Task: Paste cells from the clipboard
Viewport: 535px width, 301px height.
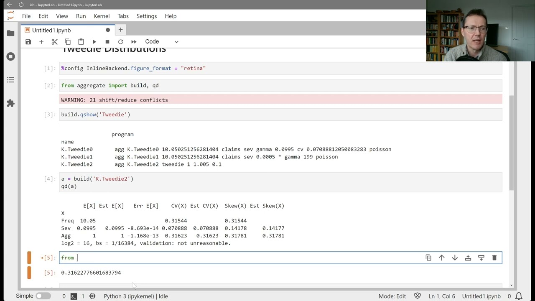Action: [81, 42]
